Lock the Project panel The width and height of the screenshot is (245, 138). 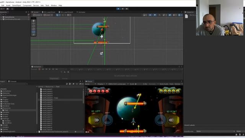[80, 81]
